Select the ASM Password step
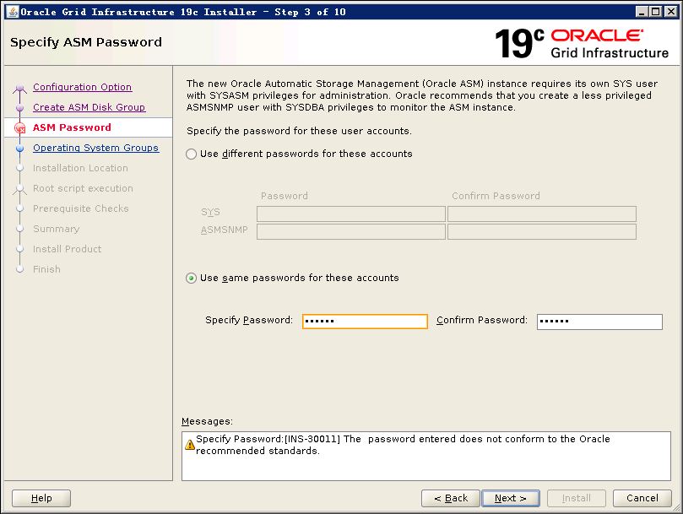 point(72,127)
